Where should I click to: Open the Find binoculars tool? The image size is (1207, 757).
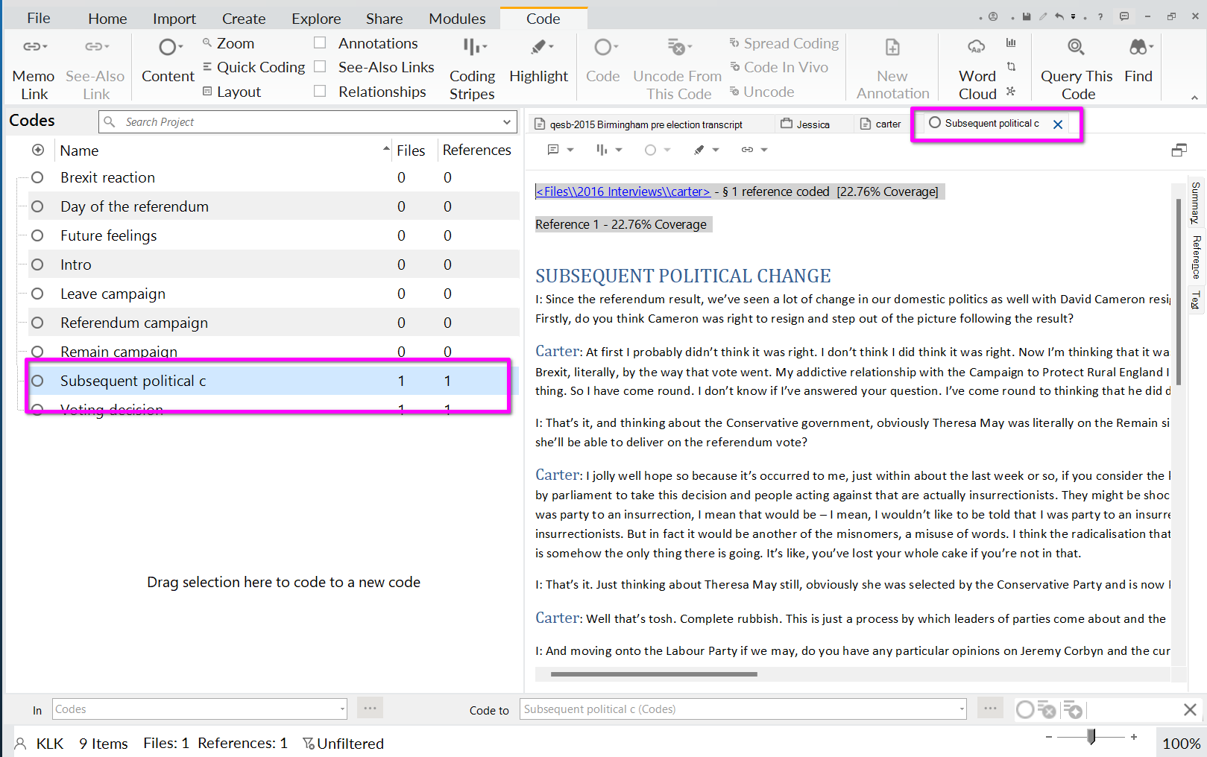[1138, 48]
